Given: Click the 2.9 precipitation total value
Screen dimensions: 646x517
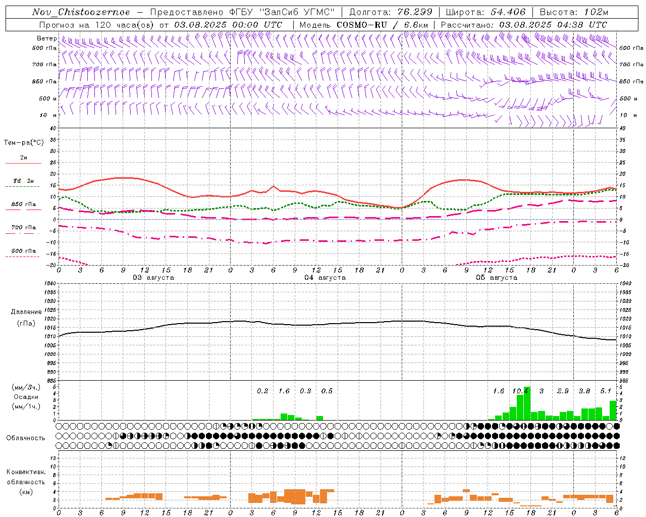Looking at the screenshot, I should [x=563, y=391].
